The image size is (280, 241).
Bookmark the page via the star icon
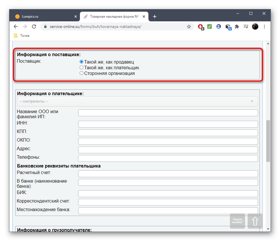189,26
